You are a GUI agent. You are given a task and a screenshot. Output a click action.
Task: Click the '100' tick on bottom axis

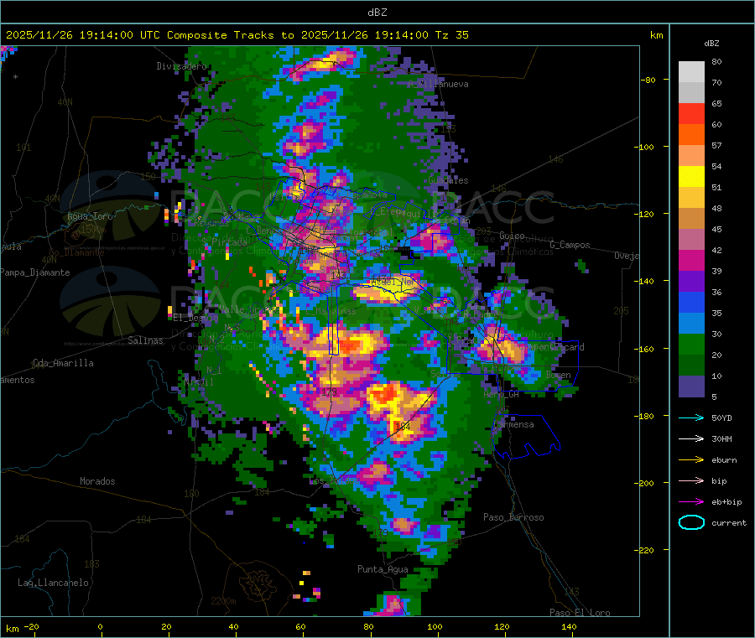pyautogui.click(x=435, y=626)
